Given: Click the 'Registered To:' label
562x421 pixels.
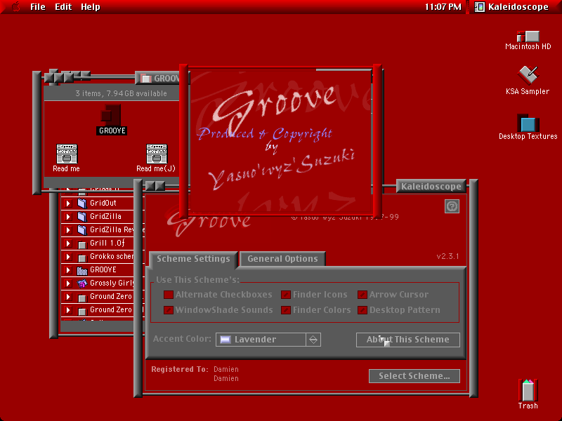Looking at the screenshot, I should coord(180,370).
